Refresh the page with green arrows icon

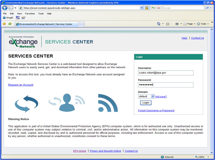click(153, 8)
